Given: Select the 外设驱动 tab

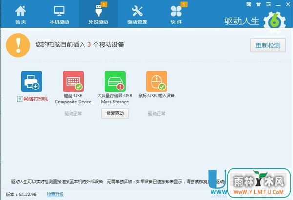Looking at the screenshot, I should 98,14.
